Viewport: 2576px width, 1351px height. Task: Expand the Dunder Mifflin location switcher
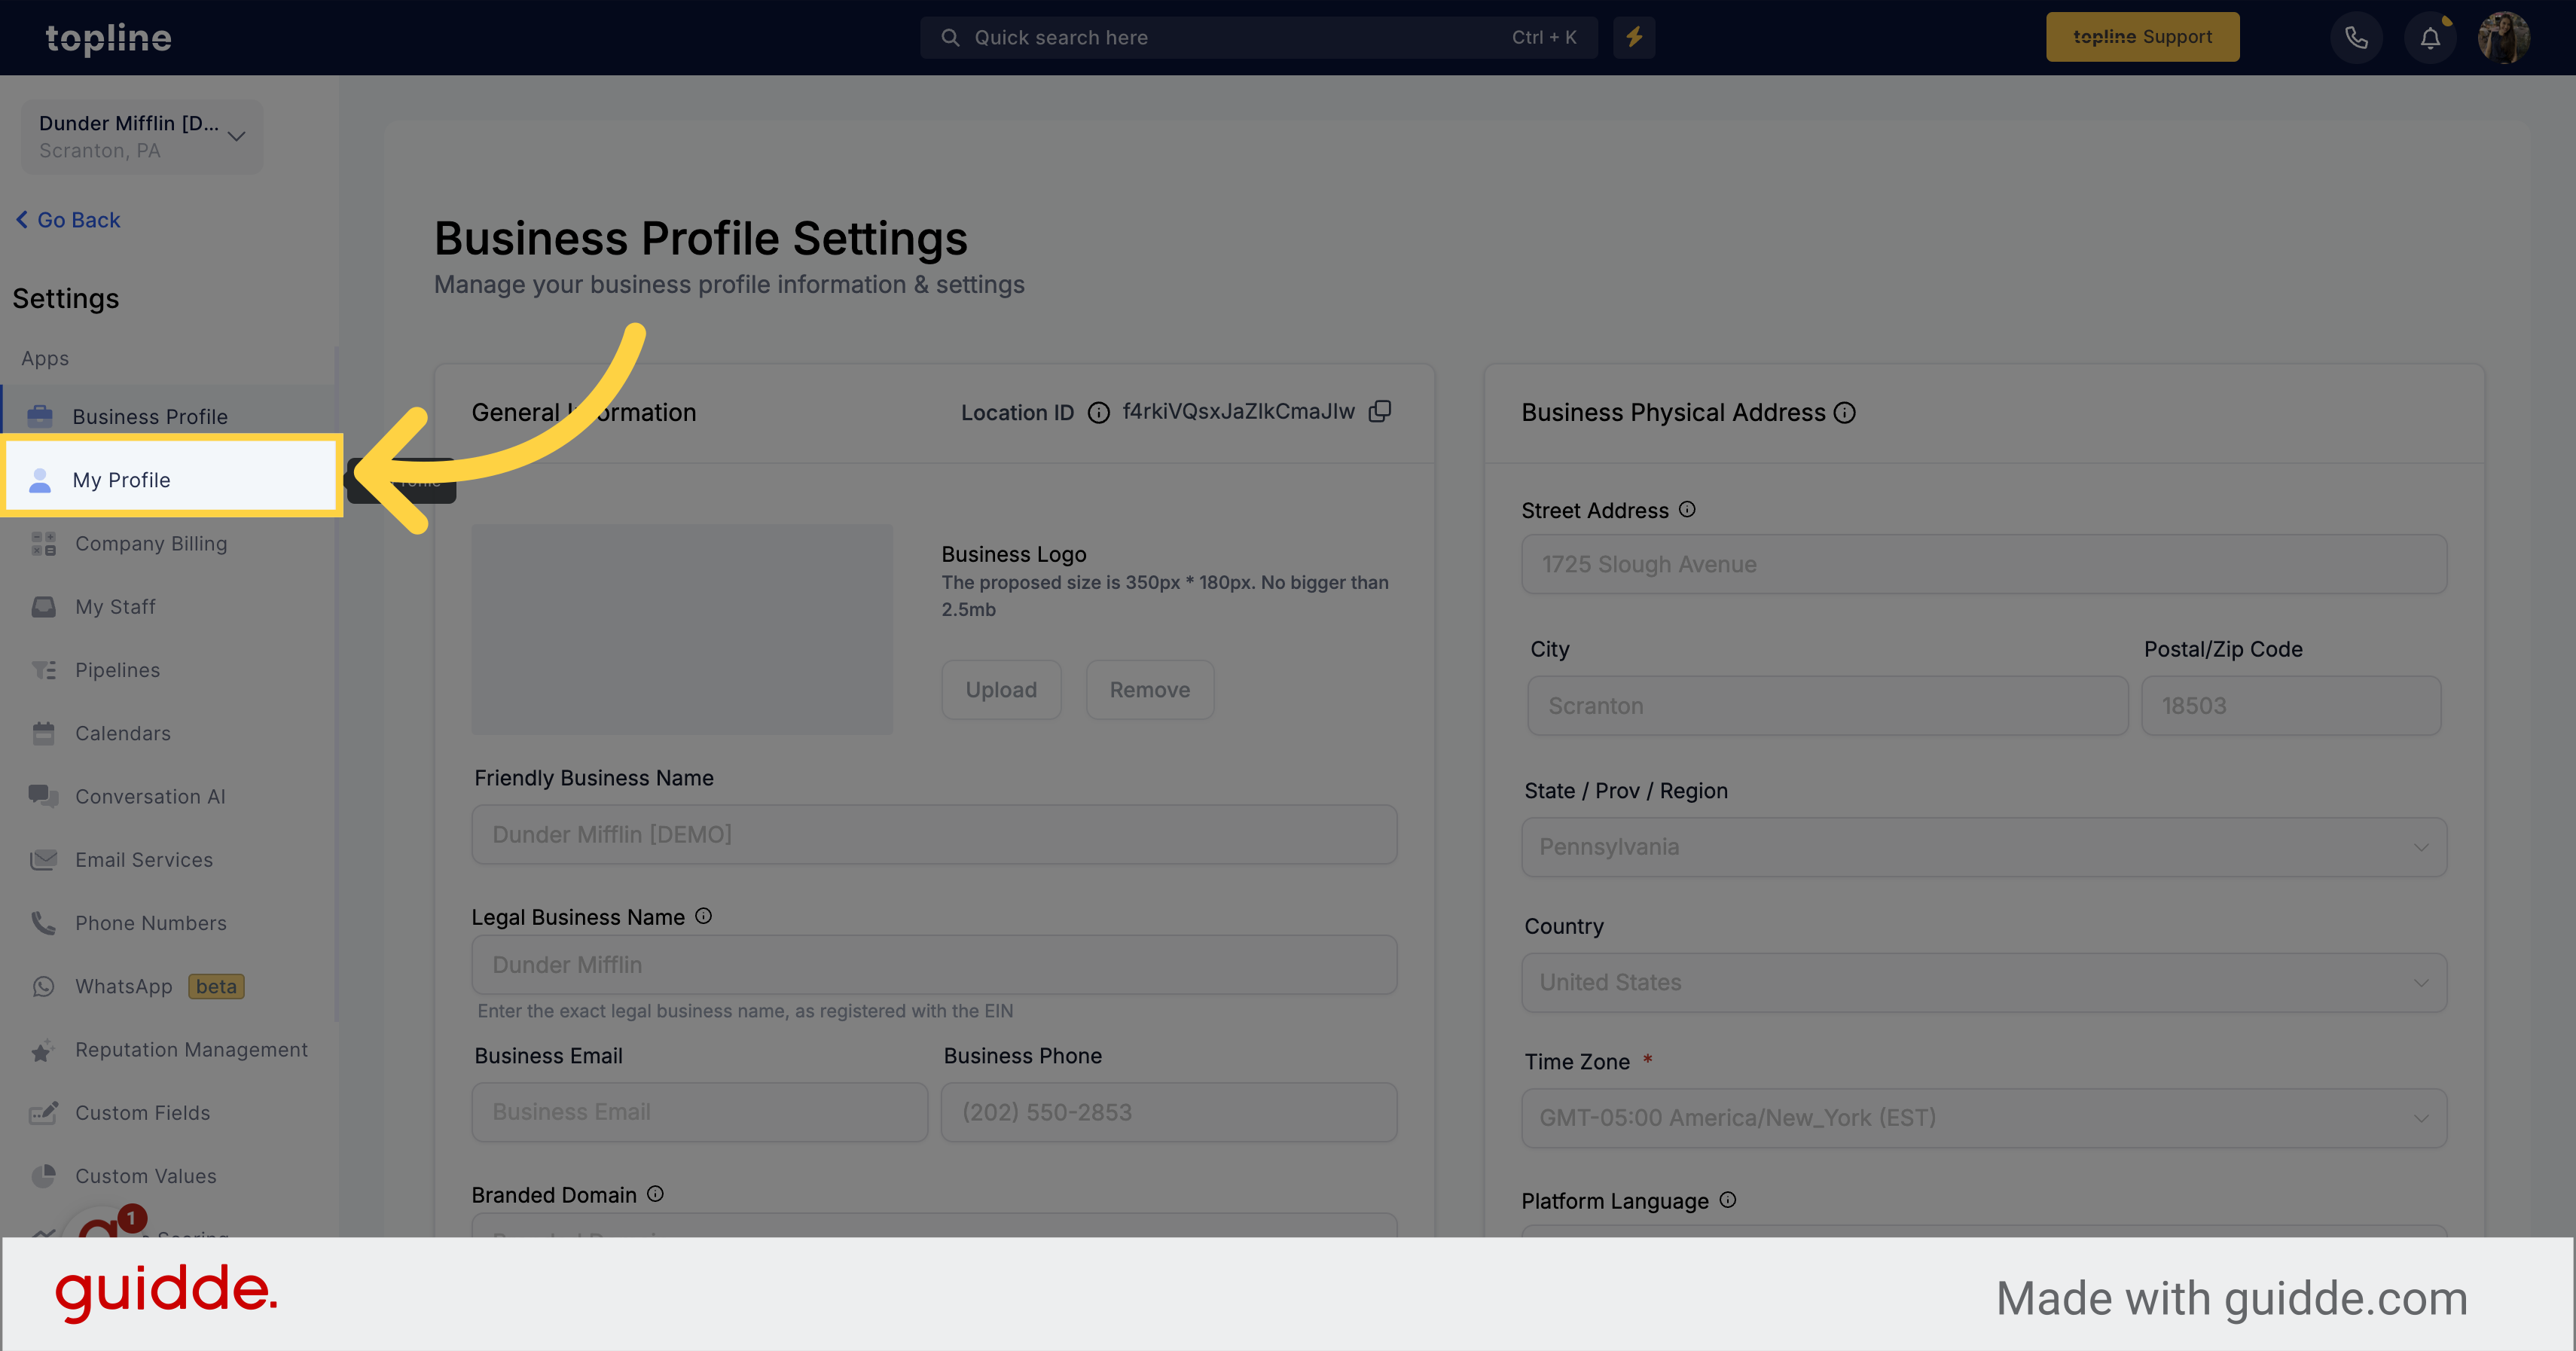coord(142,136)
